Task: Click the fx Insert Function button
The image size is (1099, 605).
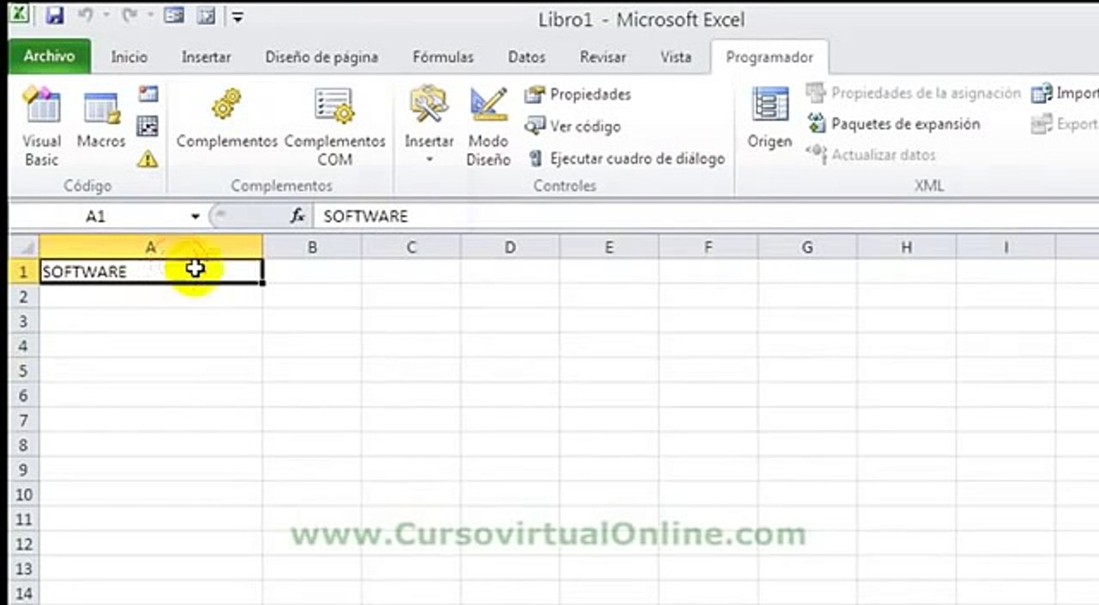Action: 297,217
